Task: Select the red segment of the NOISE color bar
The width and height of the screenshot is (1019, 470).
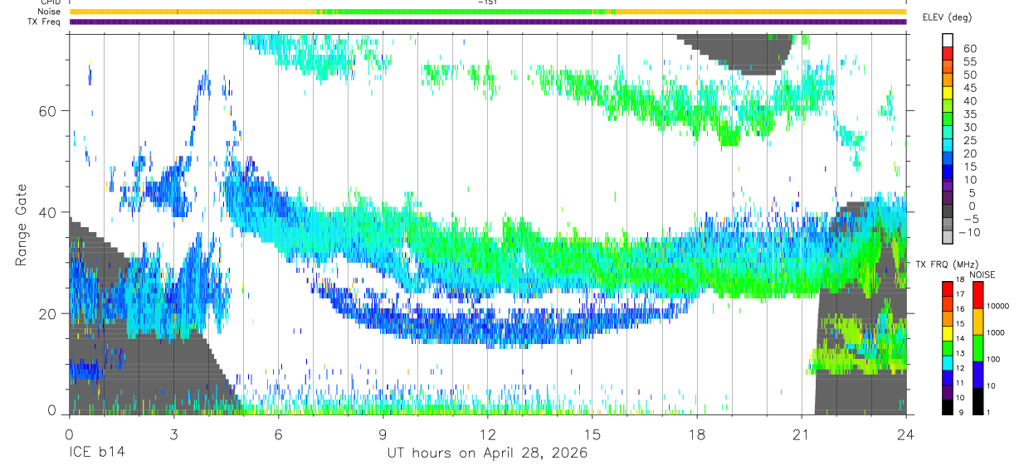Action: tap(977, 295)
